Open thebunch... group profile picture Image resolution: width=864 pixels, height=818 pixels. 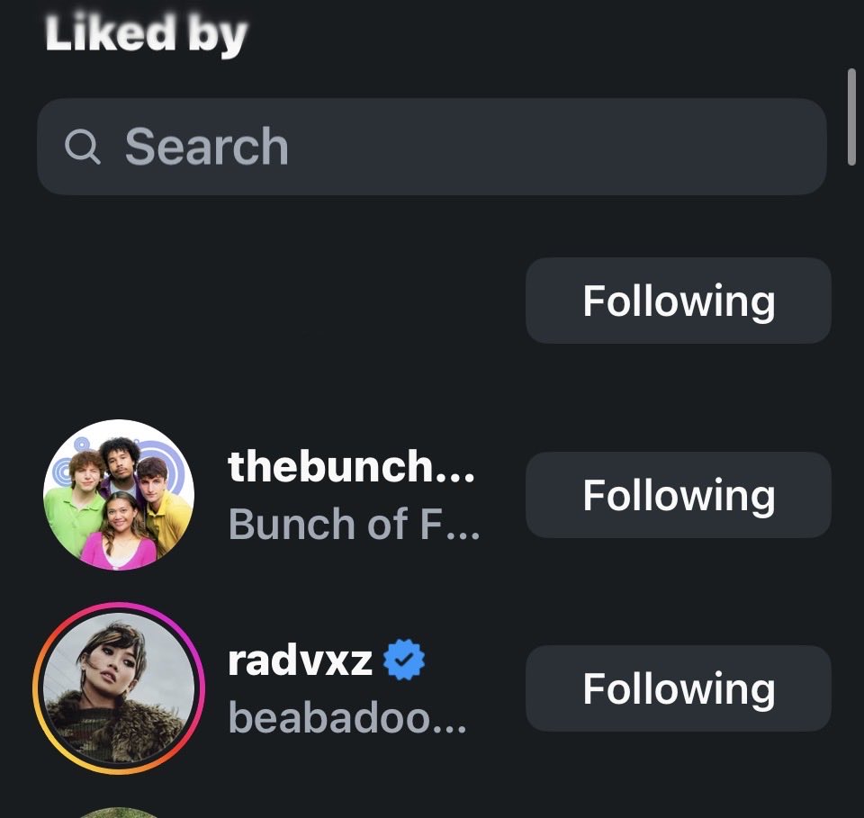[x=119, y=495]
